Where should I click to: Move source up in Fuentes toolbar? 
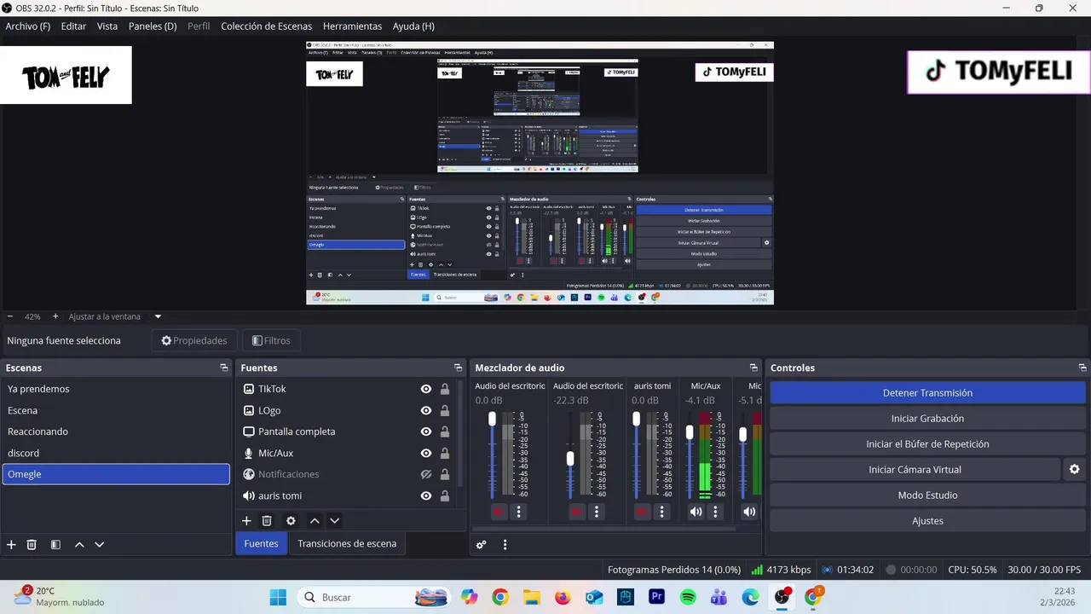315,520
